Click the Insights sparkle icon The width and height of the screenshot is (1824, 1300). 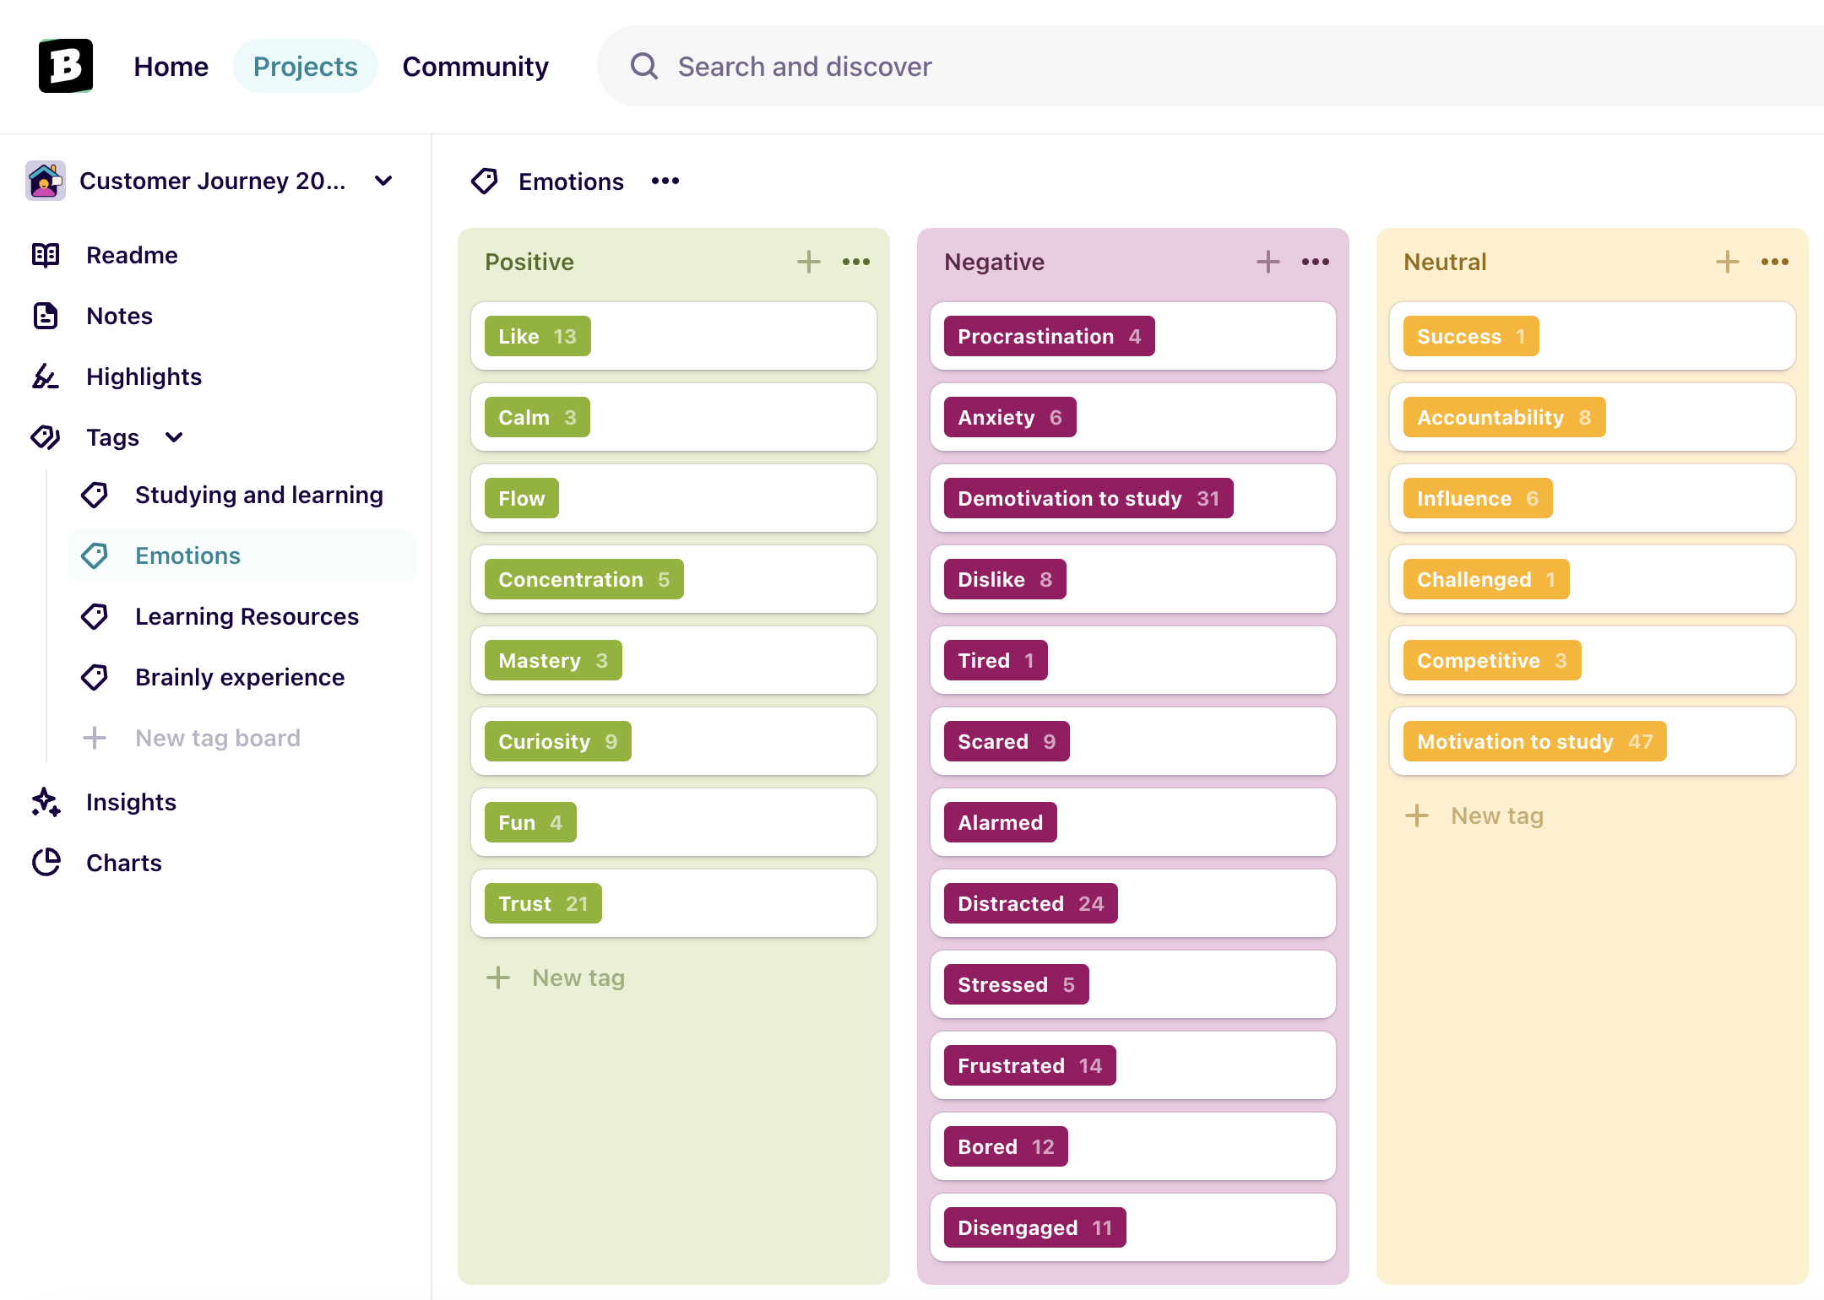click(x=46, y=802)
